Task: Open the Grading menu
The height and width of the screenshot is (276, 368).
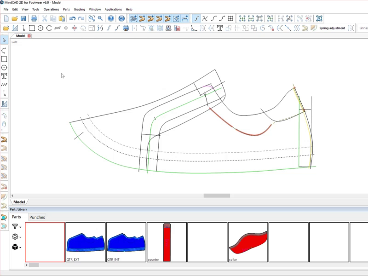Action: pos(79,9)
